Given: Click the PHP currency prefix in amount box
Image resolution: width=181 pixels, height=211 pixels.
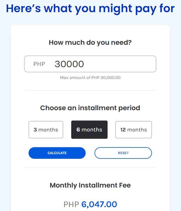Looking at the screenshot, I should point(39,64).
